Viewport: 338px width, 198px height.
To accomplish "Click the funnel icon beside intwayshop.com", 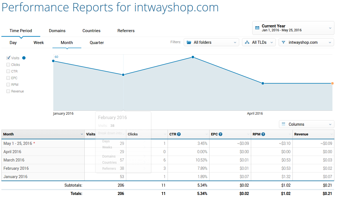I will click(283, 42).
